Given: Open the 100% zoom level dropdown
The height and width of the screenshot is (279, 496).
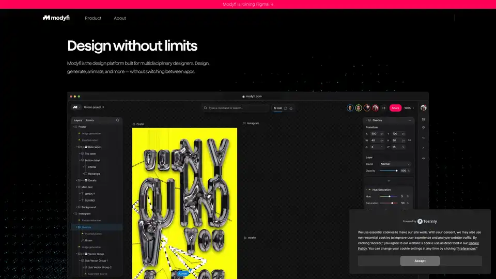Looking at the screenshot, I should click(409, 108).
